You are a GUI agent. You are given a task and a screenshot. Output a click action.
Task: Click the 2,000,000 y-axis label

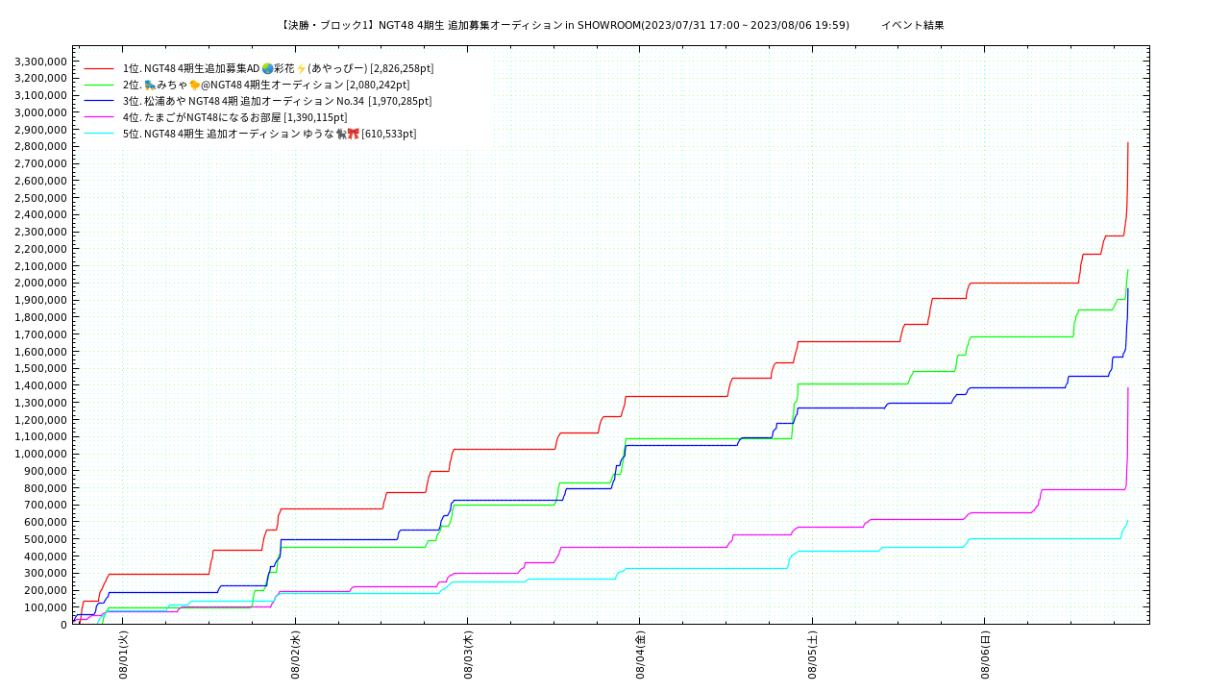40,283
